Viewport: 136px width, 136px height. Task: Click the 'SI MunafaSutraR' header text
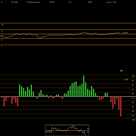(33, 2)
